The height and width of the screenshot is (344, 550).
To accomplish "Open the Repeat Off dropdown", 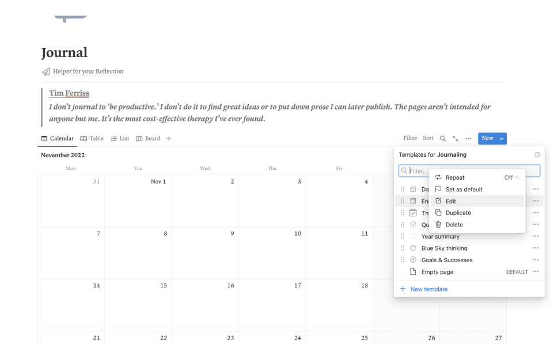I will coord(511,177).
